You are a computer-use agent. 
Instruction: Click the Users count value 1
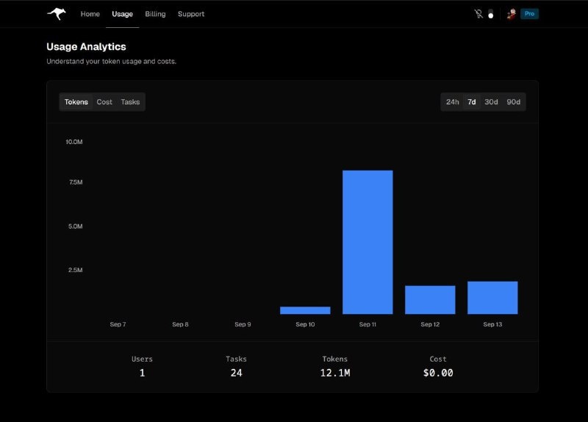[142, 373]
